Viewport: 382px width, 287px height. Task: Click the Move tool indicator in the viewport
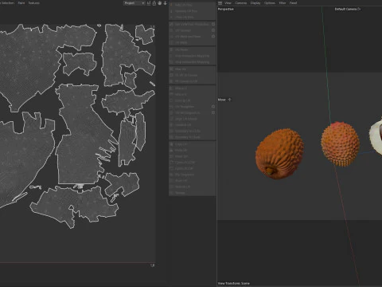[224, 100]
